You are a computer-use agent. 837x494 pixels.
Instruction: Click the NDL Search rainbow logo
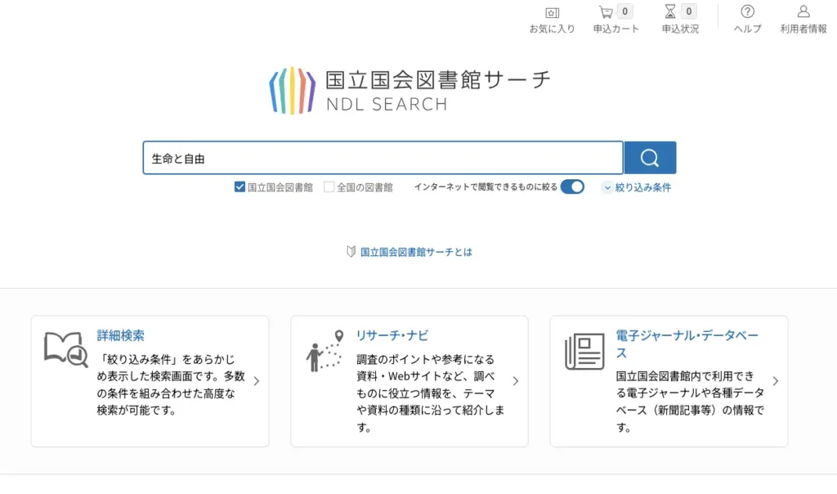click(293, 91)
